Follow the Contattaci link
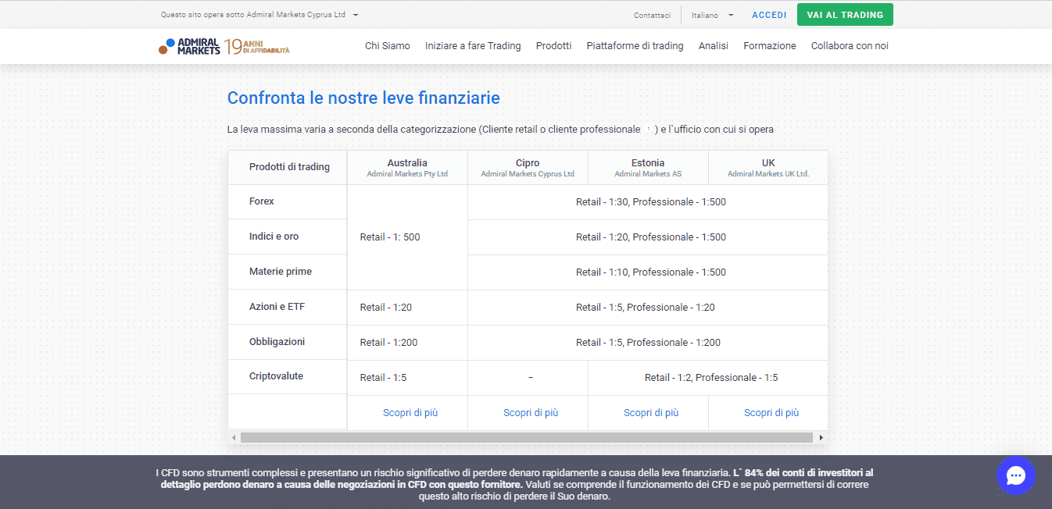1052x509 pixels. point(652,15)
